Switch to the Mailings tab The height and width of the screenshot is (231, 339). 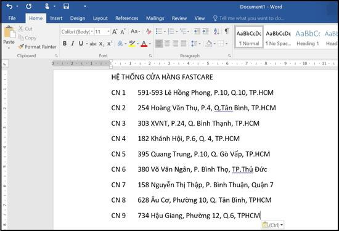coord(155,18)
